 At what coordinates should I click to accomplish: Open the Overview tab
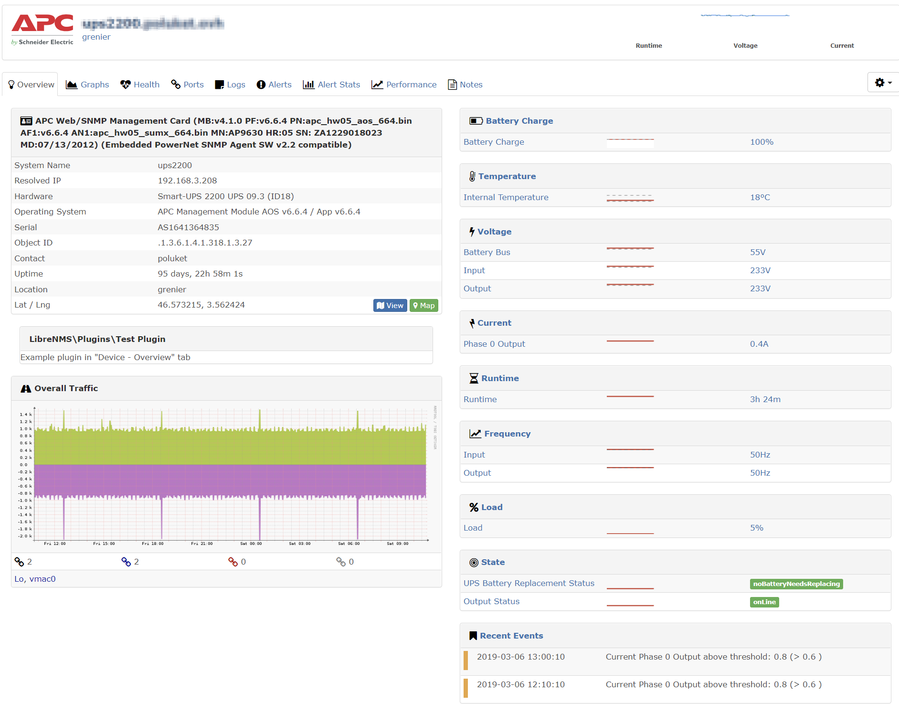(31, 85)
